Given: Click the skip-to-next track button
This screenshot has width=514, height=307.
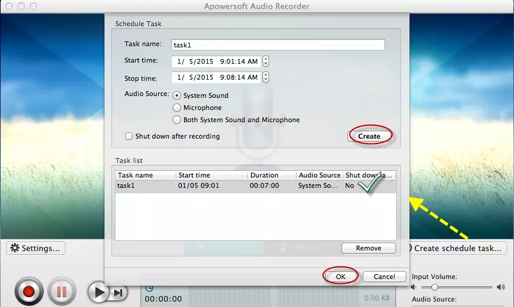Looking at the screenshot, I should pyautogui.click(x=118, y=292).
